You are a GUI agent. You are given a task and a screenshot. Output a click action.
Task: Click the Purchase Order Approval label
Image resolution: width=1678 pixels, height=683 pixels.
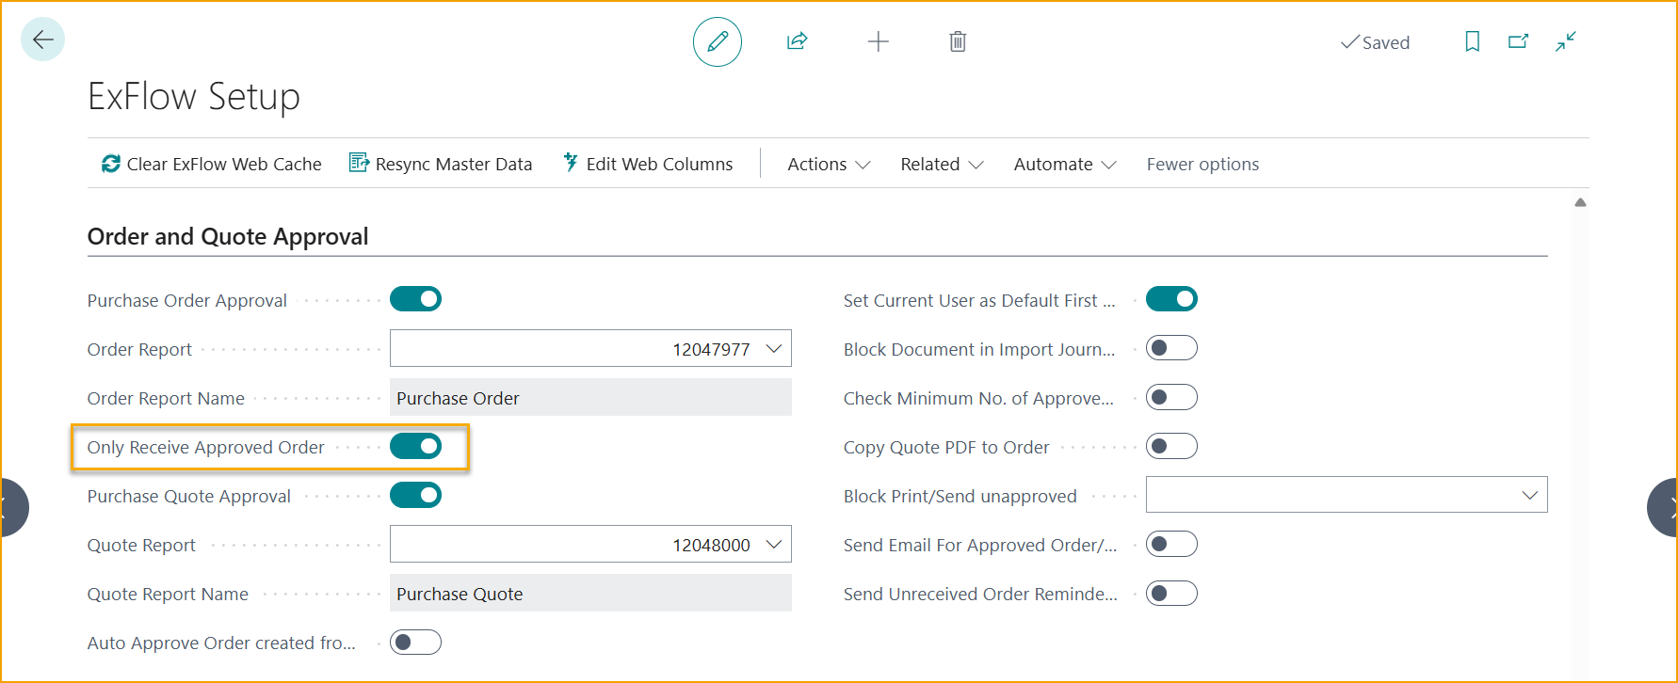[187, 300]
